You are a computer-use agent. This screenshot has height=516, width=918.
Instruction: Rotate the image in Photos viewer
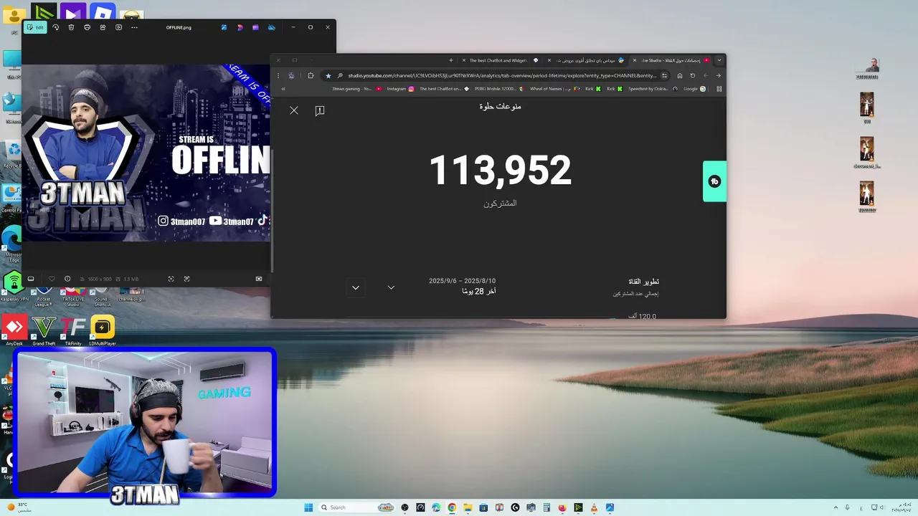[x=56, y=27]
